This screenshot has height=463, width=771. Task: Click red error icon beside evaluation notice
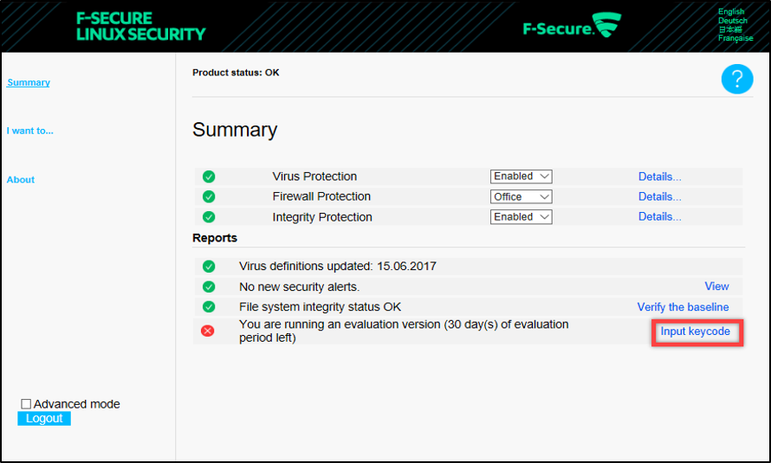click(x=208, y=331)
